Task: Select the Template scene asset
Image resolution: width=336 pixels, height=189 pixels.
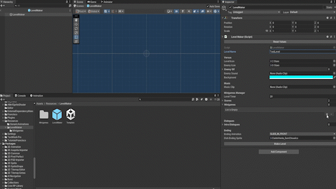Action: [70, 116]
